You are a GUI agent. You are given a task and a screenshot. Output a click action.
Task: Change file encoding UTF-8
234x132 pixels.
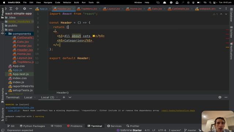[162, 130]
